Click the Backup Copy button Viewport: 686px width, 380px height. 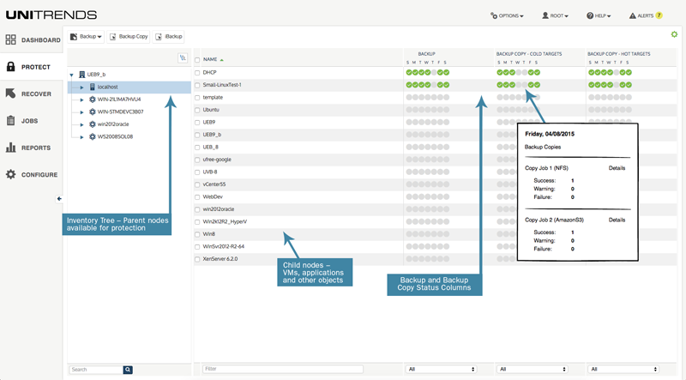coord(129,37)
